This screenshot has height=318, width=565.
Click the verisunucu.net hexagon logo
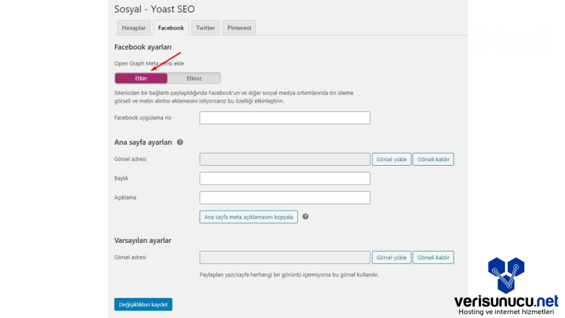(505, 274)
